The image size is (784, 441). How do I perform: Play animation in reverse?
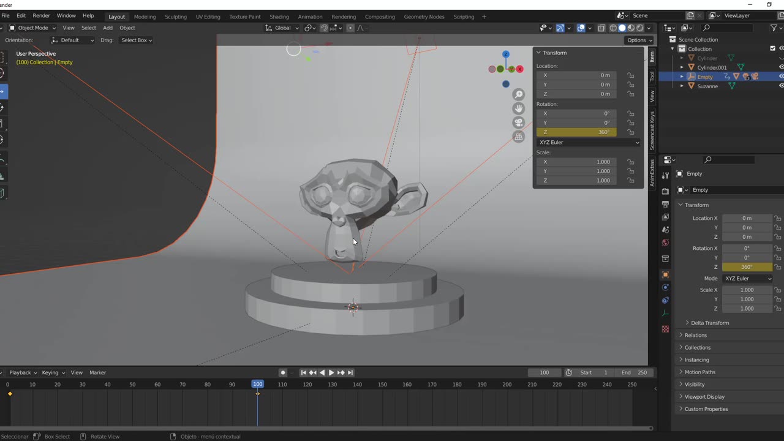322,372
